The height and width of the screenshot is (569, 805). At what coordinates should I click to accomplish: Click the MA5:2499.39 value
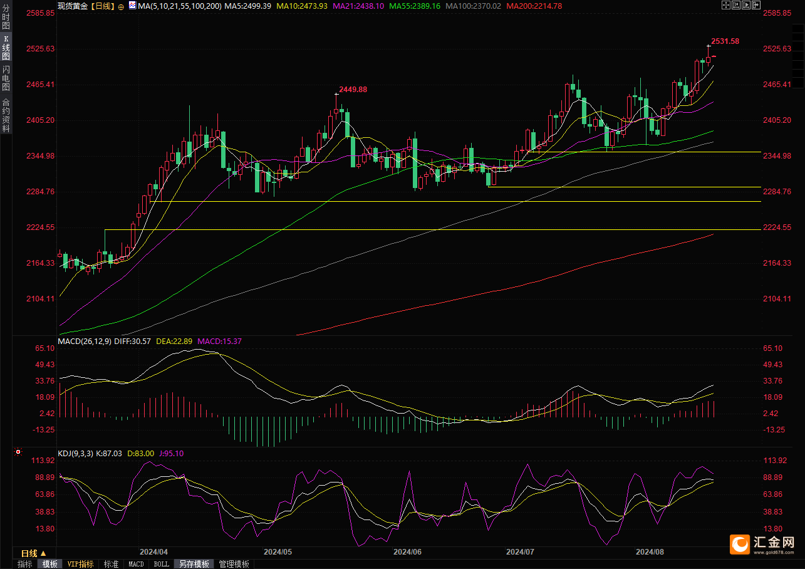pyautogui.click(x=248, y=6)
